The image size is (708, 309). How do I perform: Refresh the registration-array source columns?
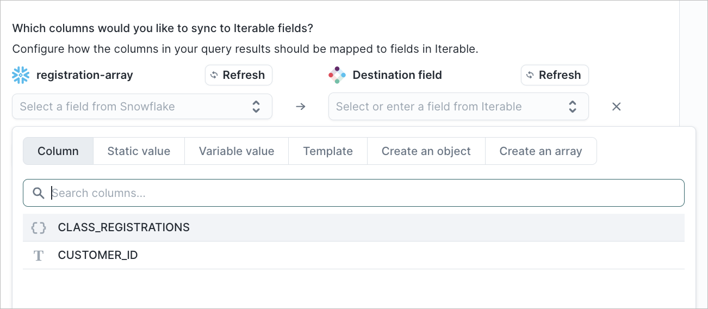tap(239, 75)
